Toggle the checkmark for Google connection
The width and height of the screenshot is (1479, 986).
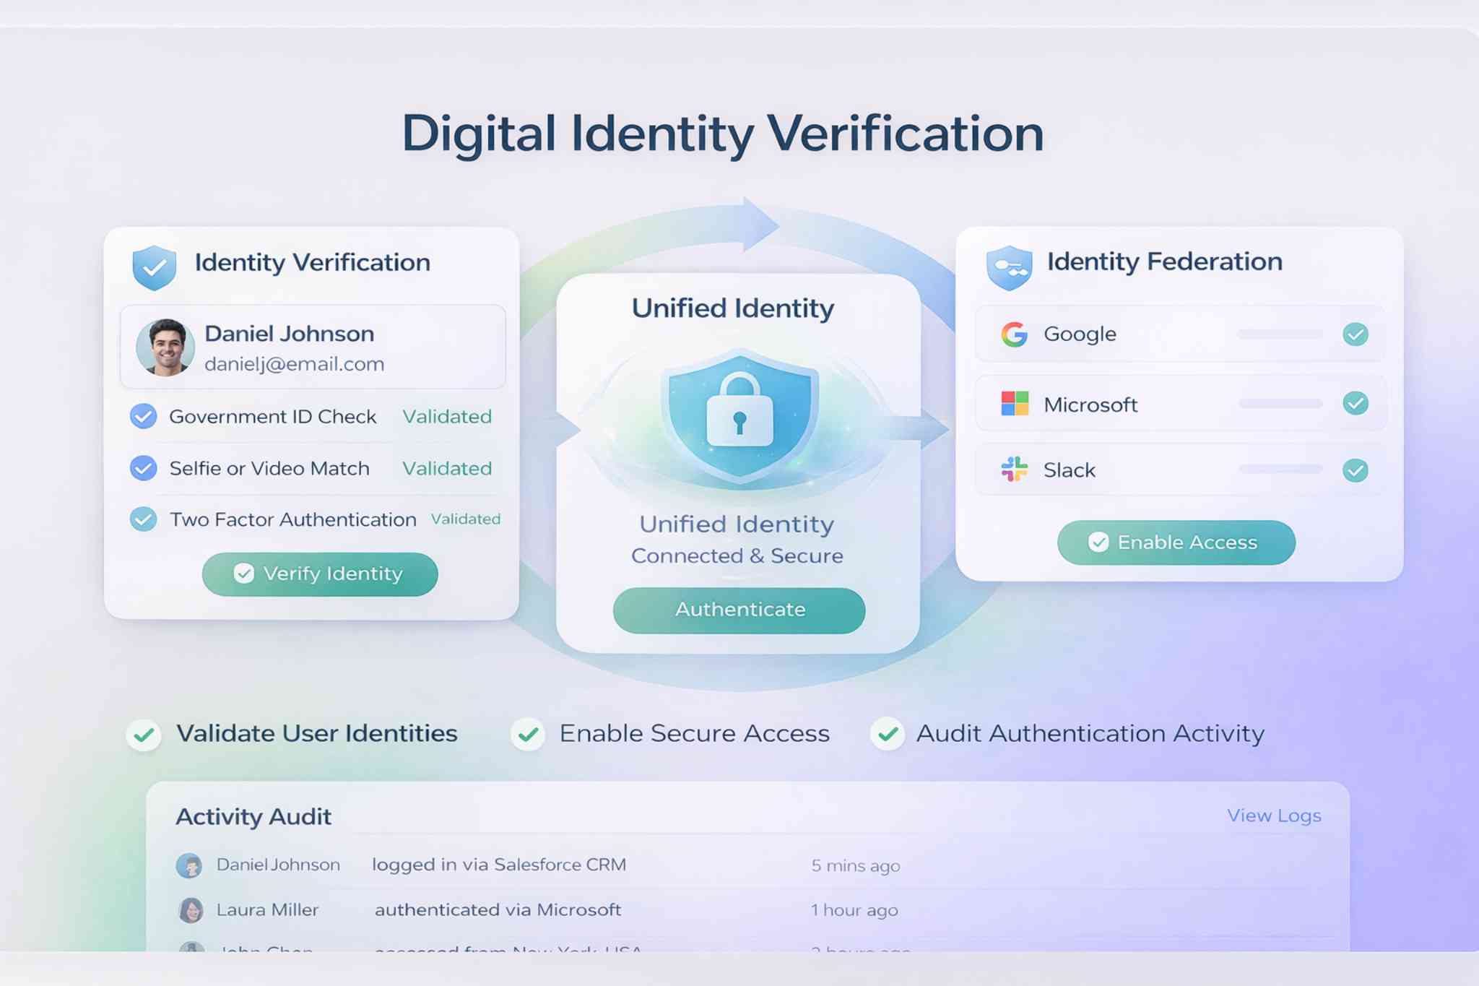pos(1356,334)
